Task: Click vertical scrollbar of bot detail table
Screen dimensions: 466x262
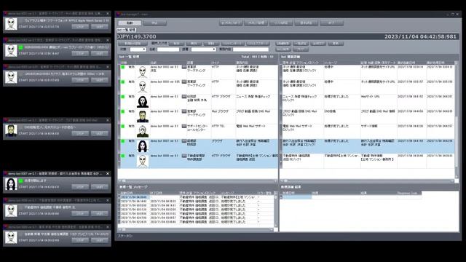Action: 457,120
